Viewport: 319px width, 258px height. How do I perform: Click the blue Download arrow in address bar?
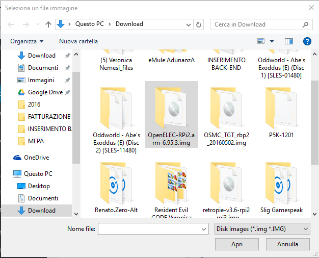61,24
